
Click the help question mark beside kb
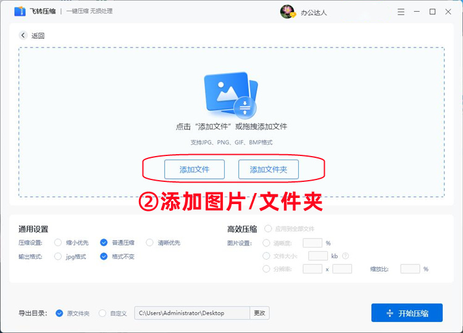345,256
